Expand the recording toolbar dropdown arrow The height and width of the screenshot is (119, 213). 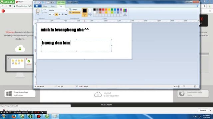pyautogui.click(x=1, y=112)
